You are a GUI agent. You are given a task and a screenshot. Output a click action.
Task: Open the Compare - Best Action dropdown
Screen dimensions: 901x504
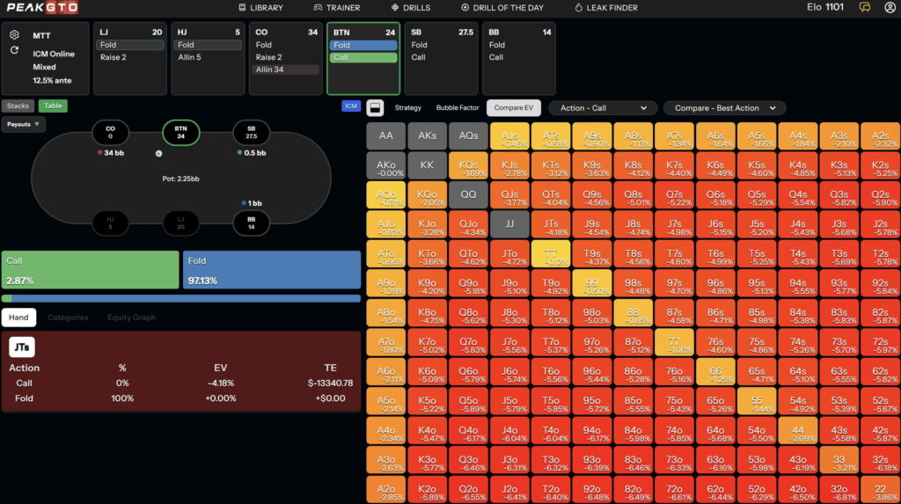click(724, 107)
